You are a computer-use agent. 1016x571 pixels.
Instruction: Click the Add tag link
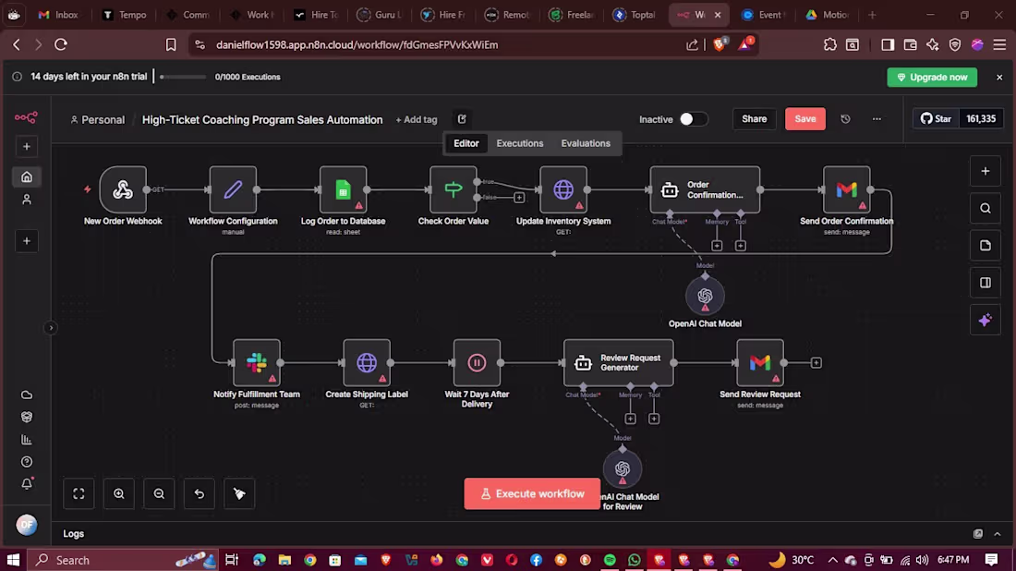click(x=416, y=120)
